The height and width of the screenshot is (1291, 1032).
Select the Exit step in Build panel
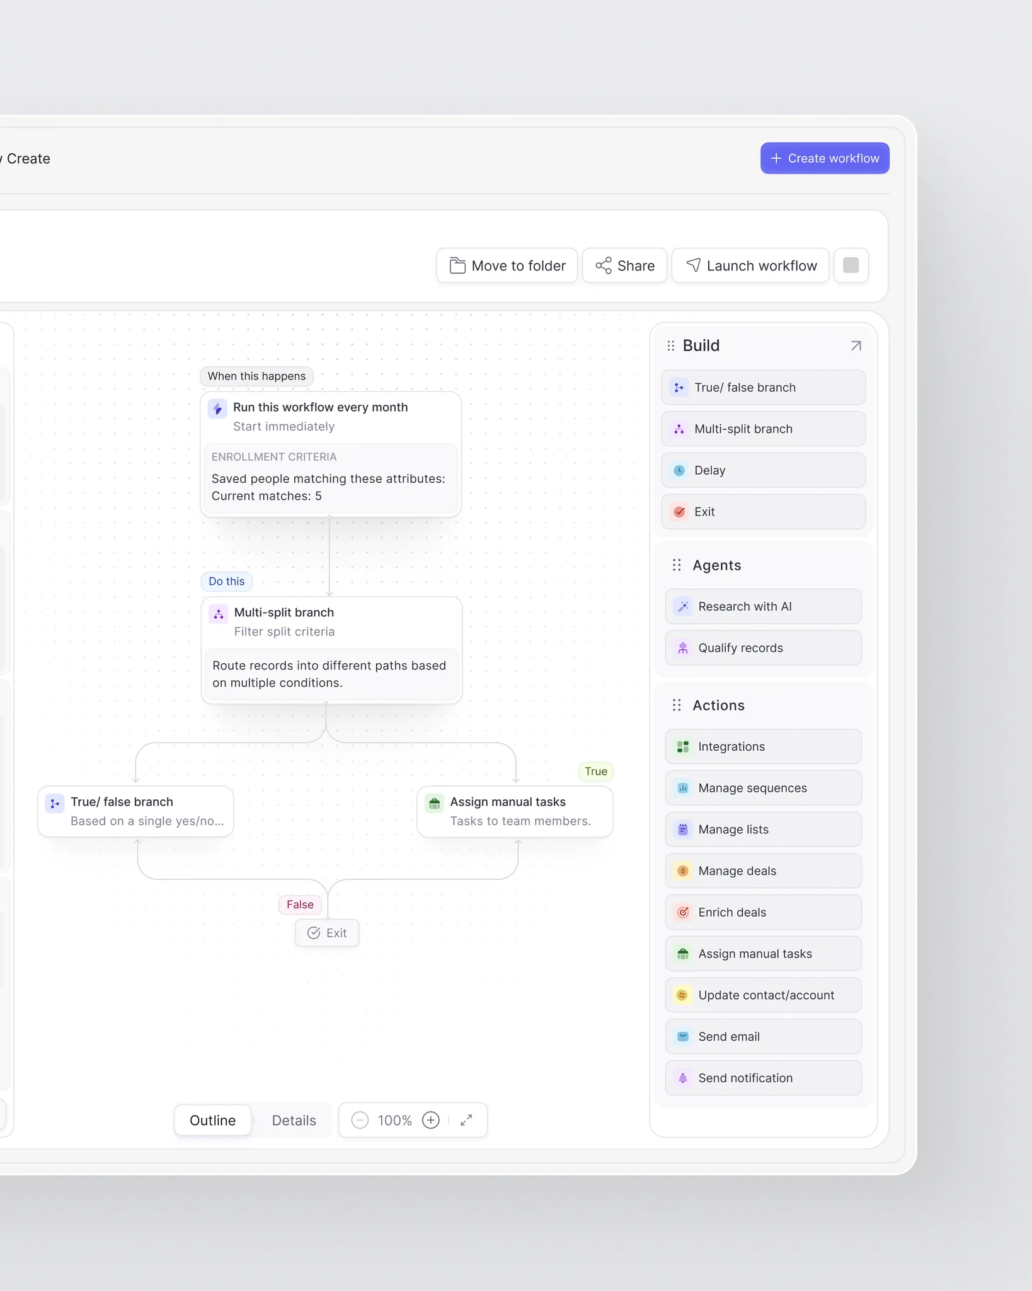tap(764, 511)
